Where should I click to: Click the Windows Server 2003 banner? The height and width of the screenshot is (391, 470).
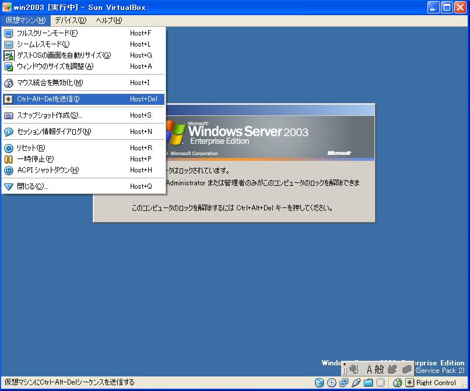[x=270, y=138]
